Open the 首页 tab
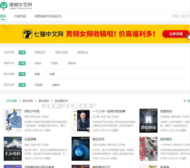This screenshot has height=168, width=190. click(3, 16)
